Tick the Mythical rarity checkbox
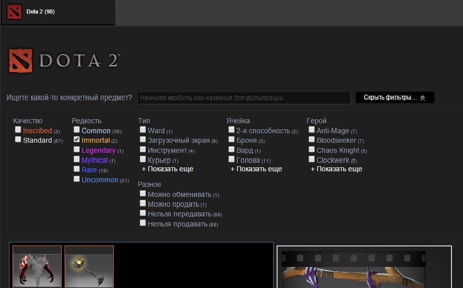463x288 pixels. [77, 159]
